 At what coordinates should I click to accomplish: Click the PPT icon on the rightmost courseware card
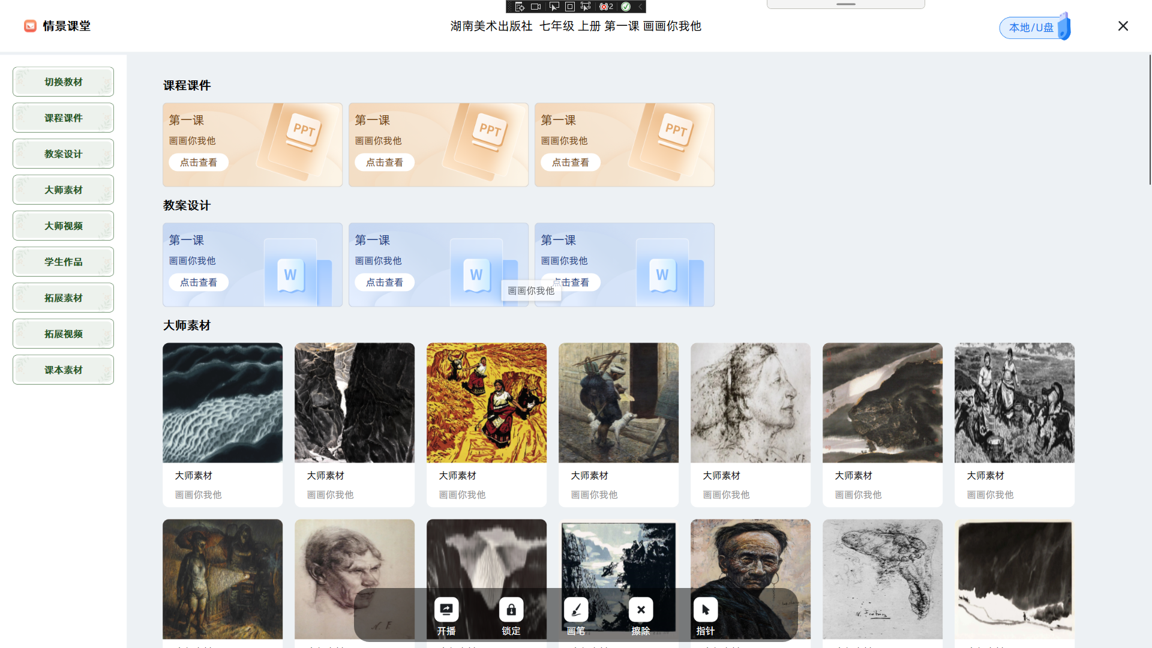[x=676, y=130]
